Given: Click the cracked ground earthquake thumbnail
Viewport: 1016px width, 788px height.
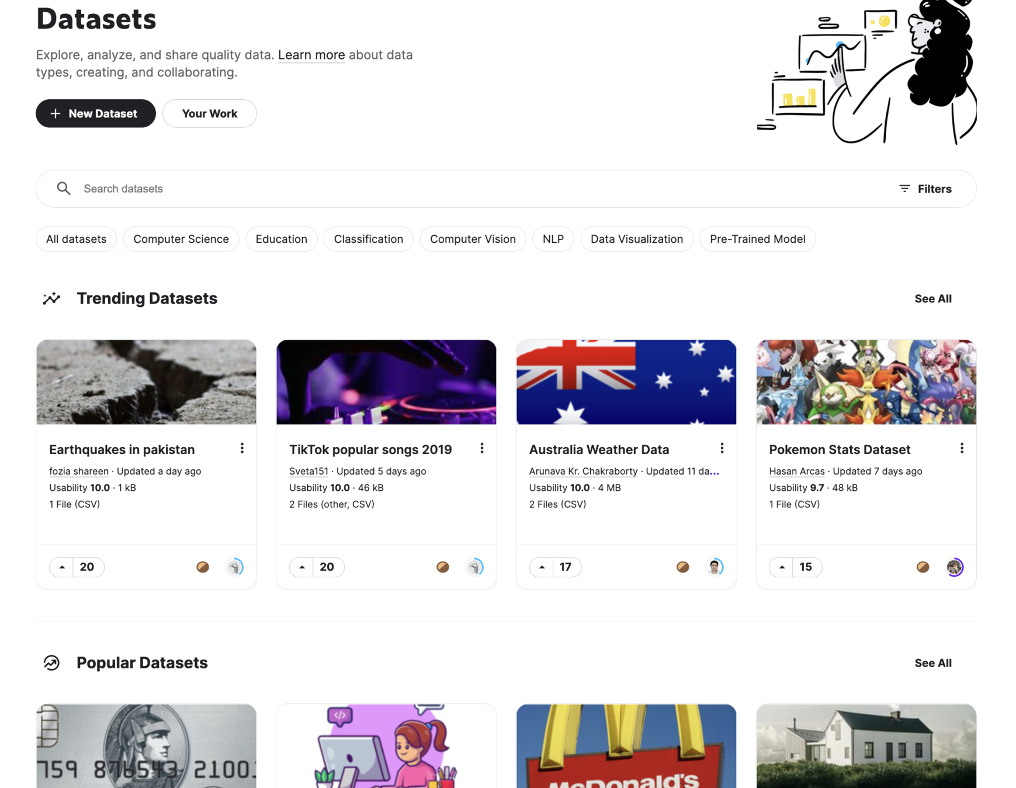Looking at the screenshot, I should (146, 382).
